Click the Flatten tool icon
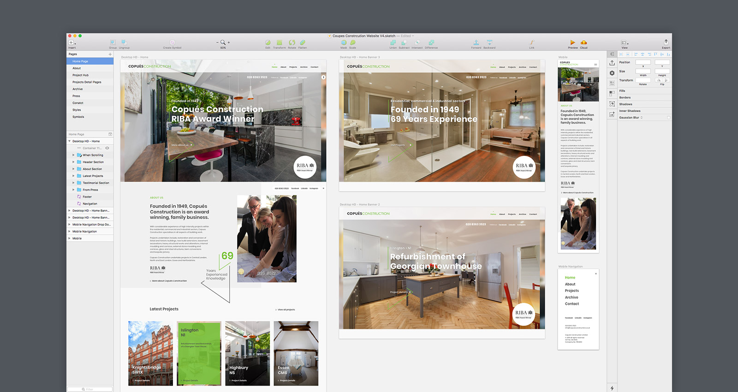Image resolution: width=738 pixels, height=392 pixels. click(x=303, y=42)
